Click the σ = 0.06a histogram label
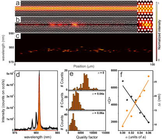162x140 pixels. pos(98,113)
